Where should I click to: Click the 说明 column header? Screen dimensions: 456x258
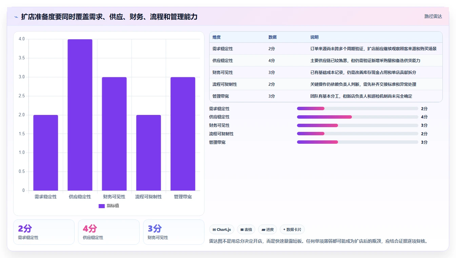click(x=314, y=37)
